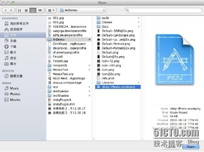Select adfa.developerprofile file
The width and height of the screenshot is (204, 152).
coord(69,35)
